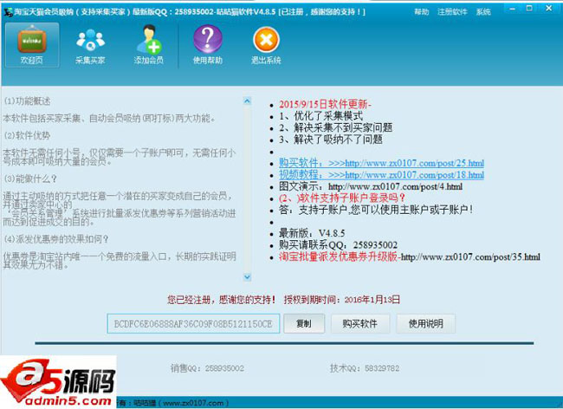Click the 复制 copy button
The image size is (563, 409).
point(304,323)
